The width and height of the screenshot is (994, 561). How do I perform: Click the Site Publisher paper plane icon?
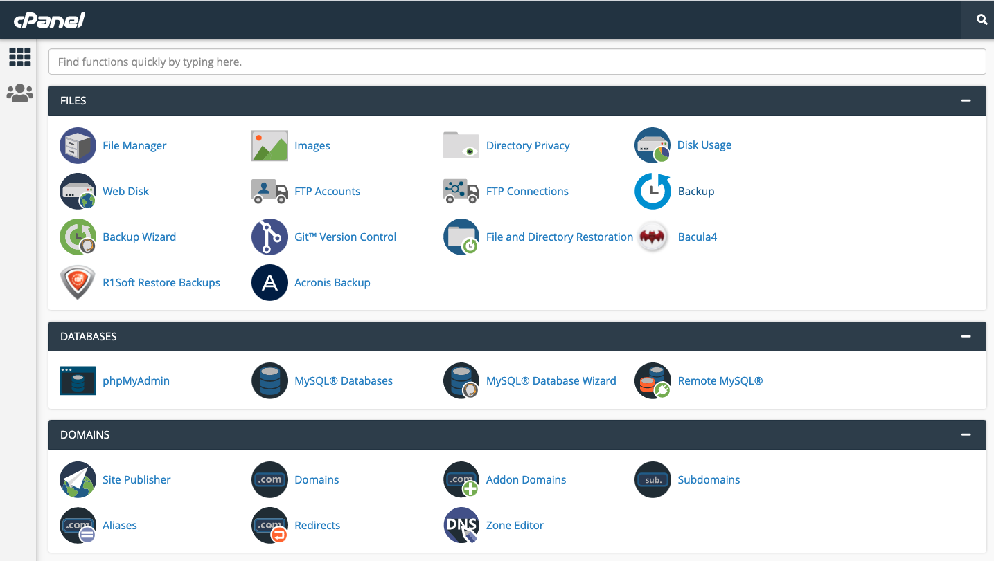point(78,479)
